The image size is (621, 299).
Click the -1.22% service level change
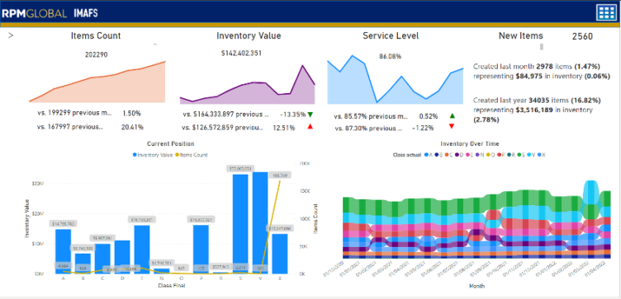click(423, 128)
